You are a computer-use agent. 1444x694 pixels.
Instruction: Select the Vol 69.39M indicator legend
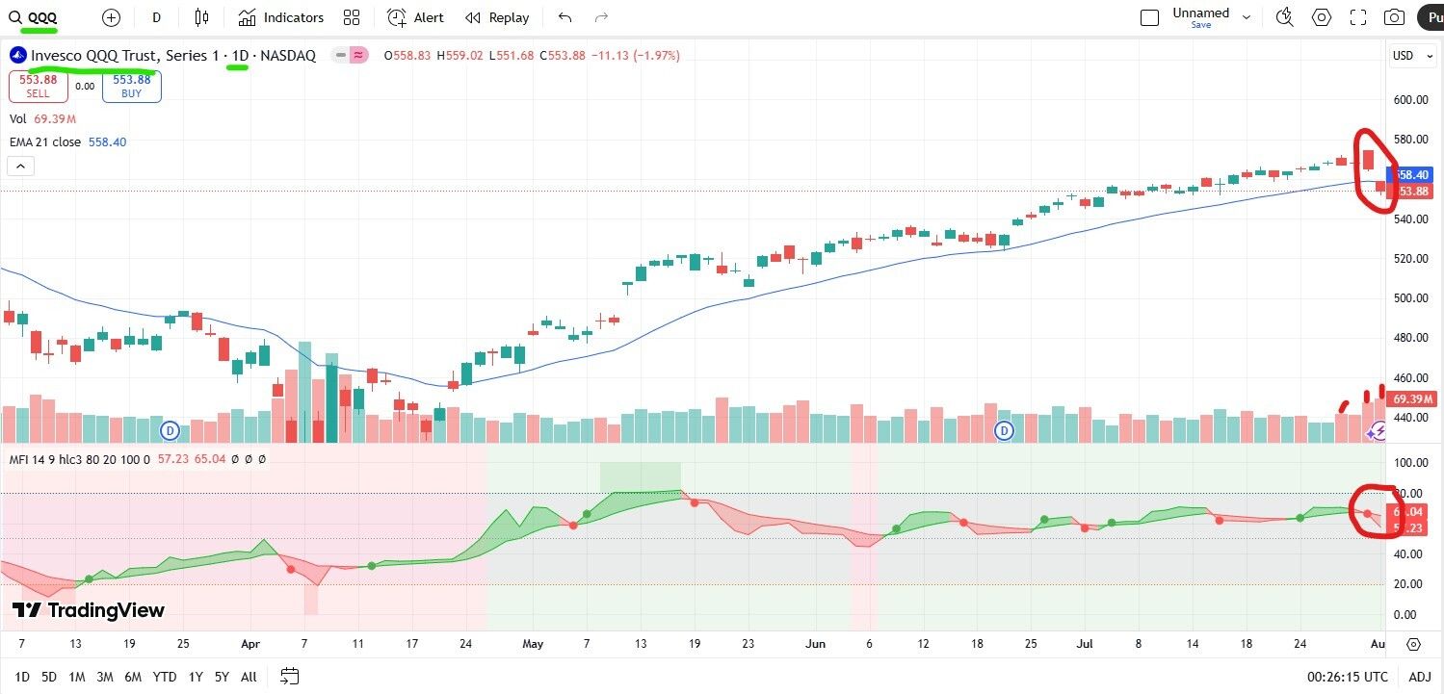click(42, 118)
